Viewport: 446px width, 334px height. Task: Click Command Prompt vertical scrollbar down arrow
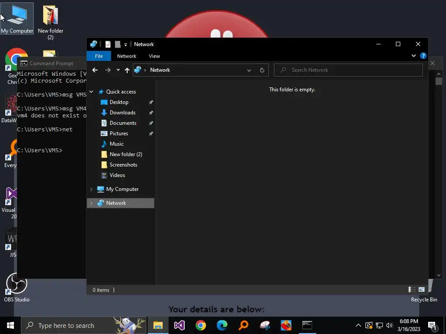click(x=439, y=275)
